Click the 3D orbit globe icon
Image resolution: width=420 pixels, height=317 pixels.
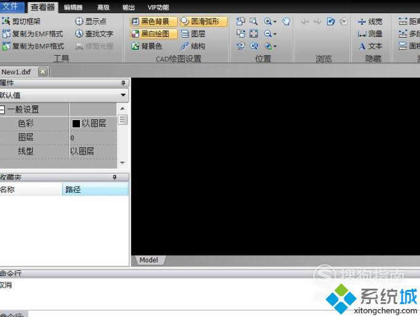tap(267, 46)
